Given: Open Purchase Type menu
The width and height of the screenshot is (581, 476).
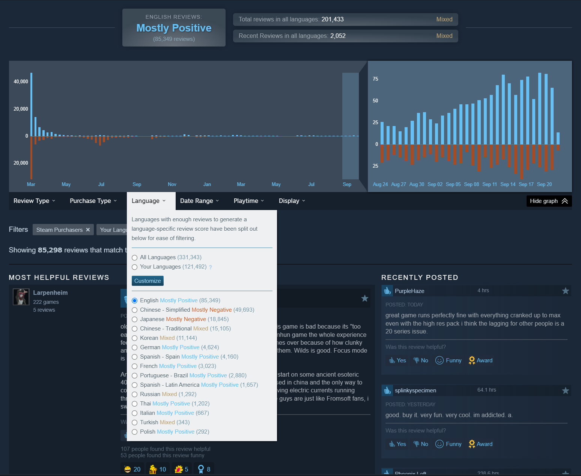Looking at the screenshot, I should click(x=93, y=201).
